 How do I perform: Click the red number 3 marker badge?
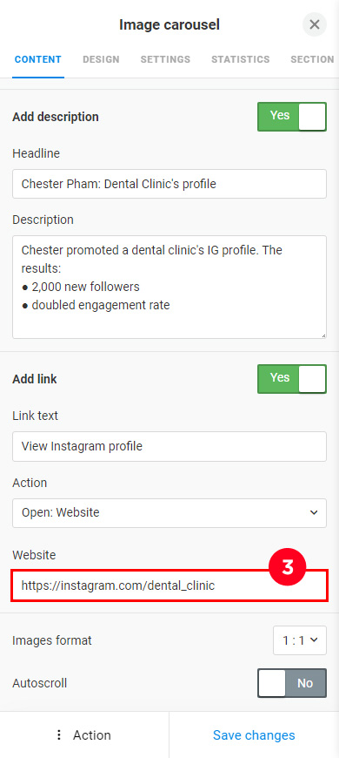tap(288, 568)
